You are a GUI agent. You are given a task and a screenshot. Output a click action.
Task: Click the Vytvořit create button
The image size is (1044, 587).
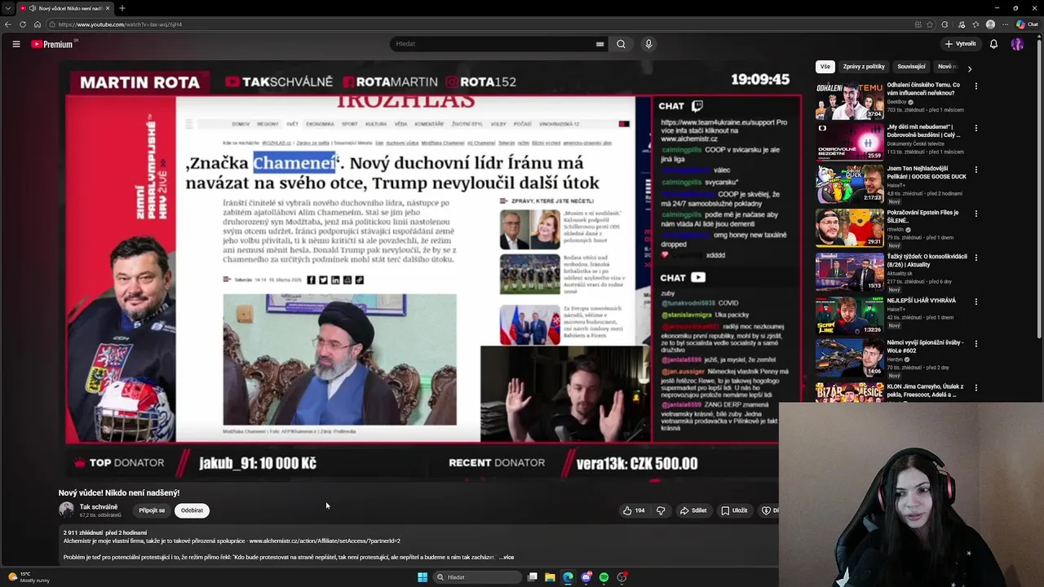pos(960,44)
